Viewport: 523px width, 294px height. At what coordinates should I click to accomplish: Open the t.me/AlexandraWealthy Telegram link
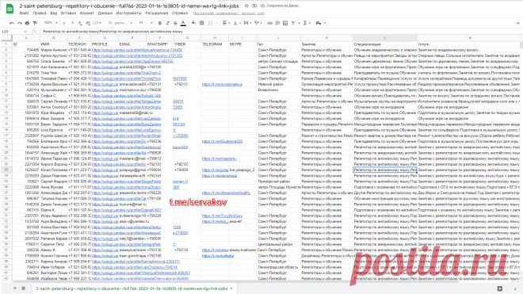[226, 193]
